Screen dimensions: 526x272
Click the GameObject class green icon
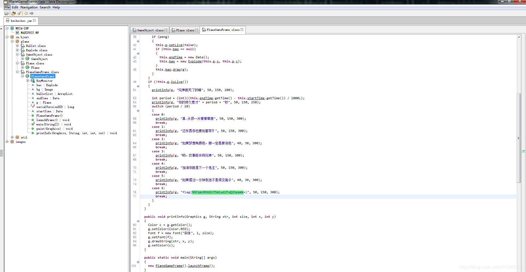tap(28, 59)
